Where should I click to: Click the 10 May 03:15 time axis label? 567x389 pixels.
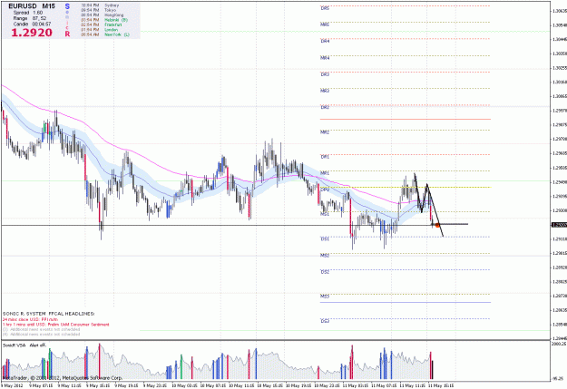[184, 385]
